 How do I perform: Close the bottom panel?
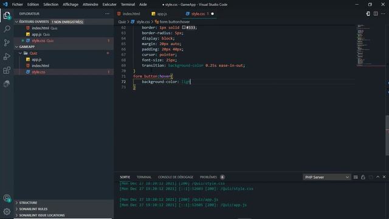coord(384,177)
